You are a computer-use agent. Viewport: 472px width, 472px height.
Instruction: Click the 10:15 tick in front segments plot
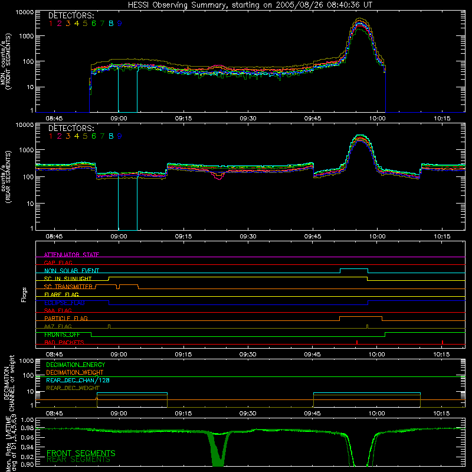442,119
